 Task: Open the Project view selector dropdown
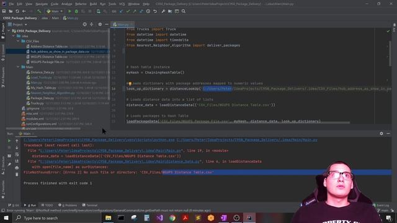pyautogui.click(x=17, y=25)
